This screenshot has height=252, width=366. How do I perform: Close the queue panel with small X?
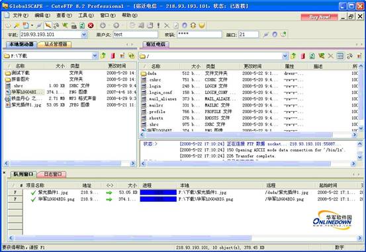tap(4, 173)
